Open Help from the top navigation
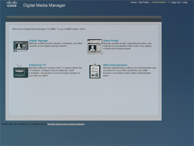 pos(185,2)
